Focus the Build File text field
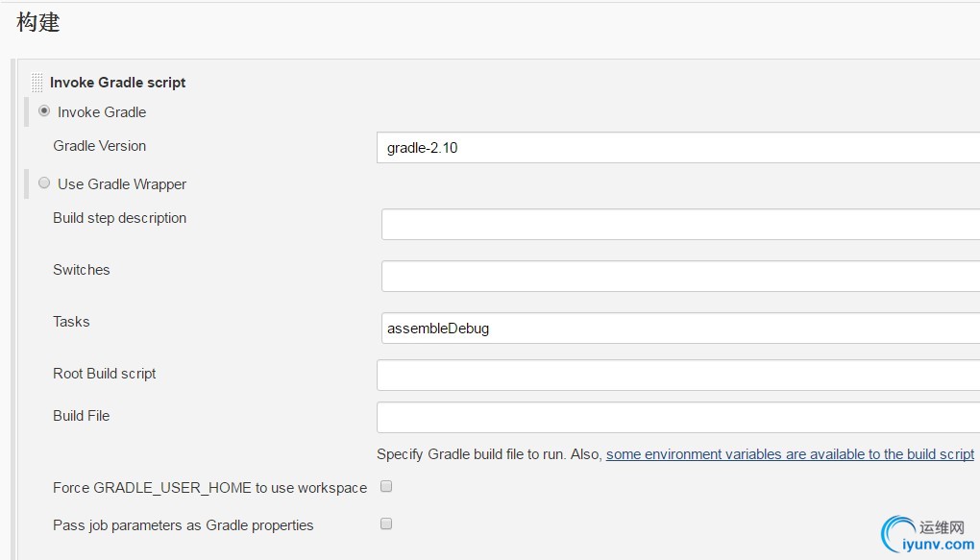Image resolution: width=980 pixels, height=560 pixels. (x=678, y=418)
